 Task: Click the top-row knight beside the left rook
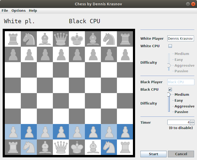click(x=29, y=39)
